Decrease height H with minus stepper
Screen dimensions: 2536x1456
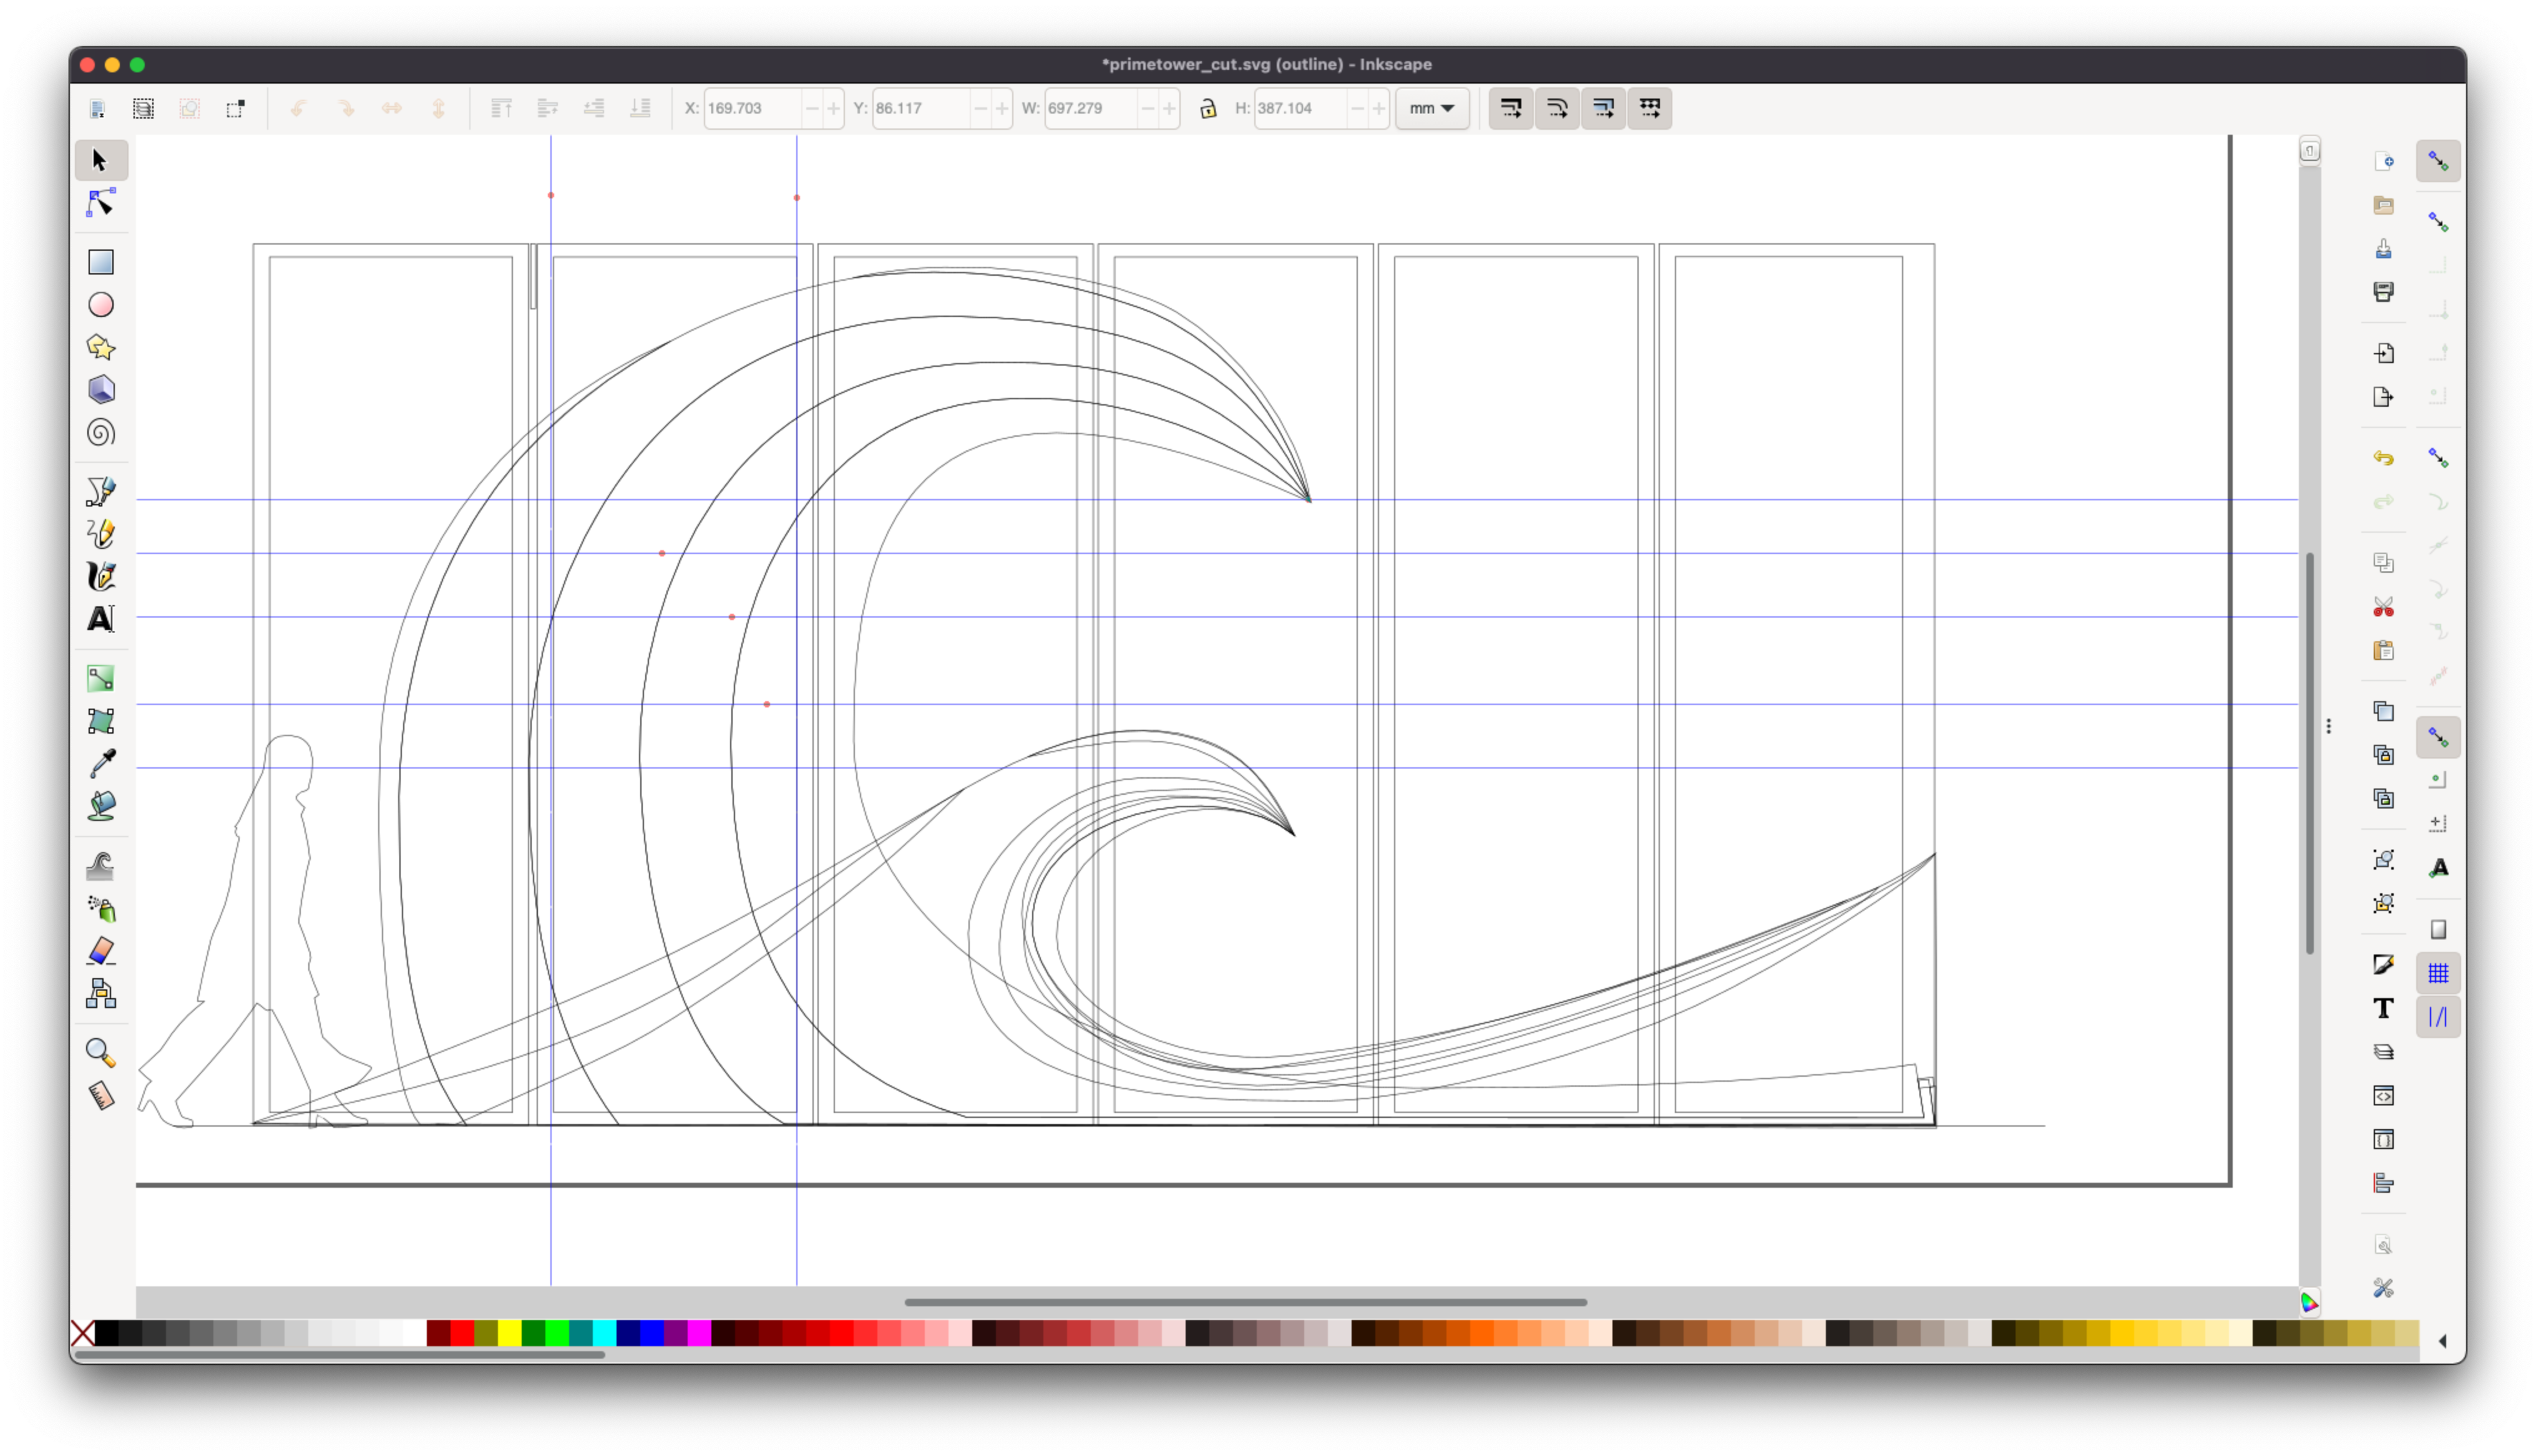(x=1357, y=108)
